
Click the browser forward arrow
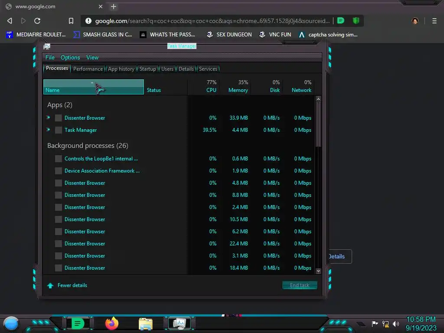click(x=23, y=21)
